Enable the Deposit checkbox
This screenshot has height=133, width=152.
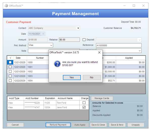[x=84, y=40]
